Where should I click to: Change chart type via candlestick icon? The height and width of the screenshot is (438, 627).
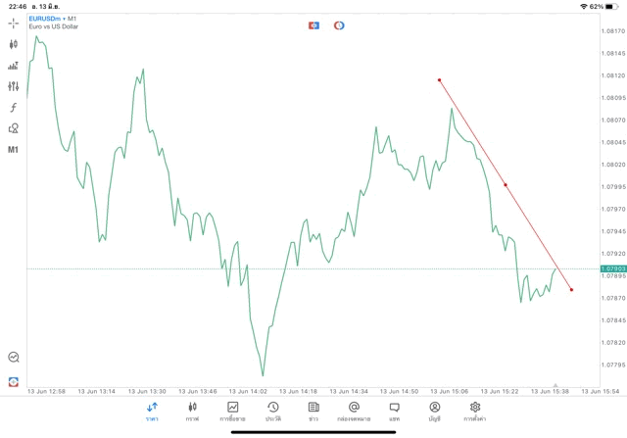click(x=14, y=44)
